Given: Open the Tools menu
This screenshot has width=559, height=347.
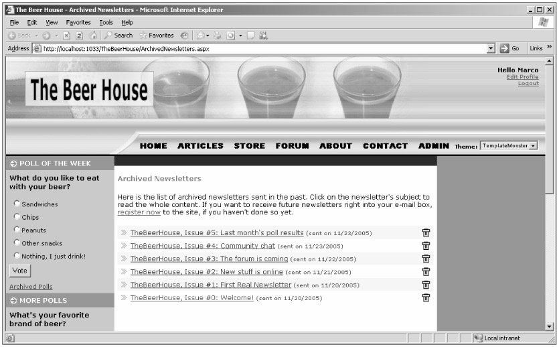Looking at the screenshot, I should 106,22.
